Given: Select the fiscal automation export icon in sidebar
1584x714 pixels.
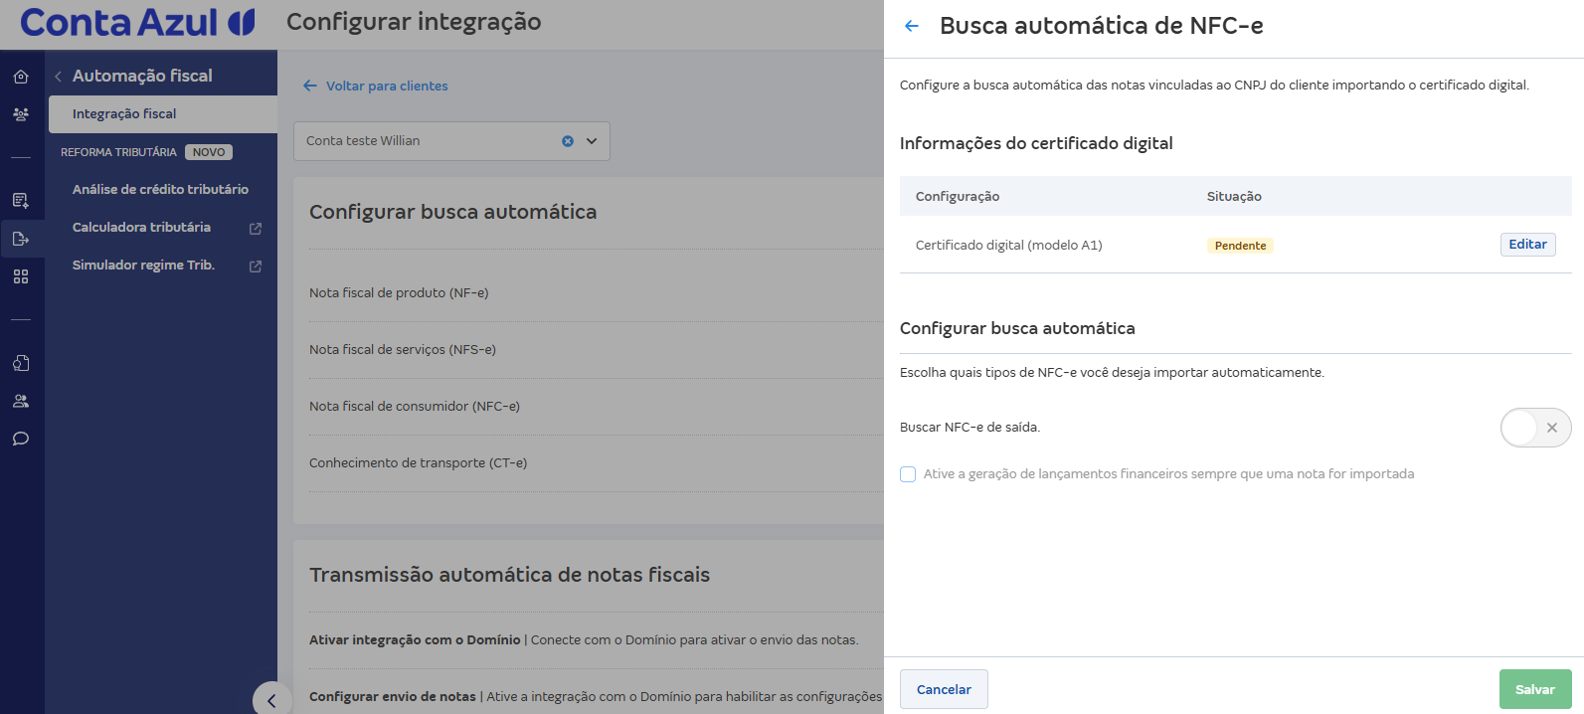Looking at the screenshot, I should 21,239.
